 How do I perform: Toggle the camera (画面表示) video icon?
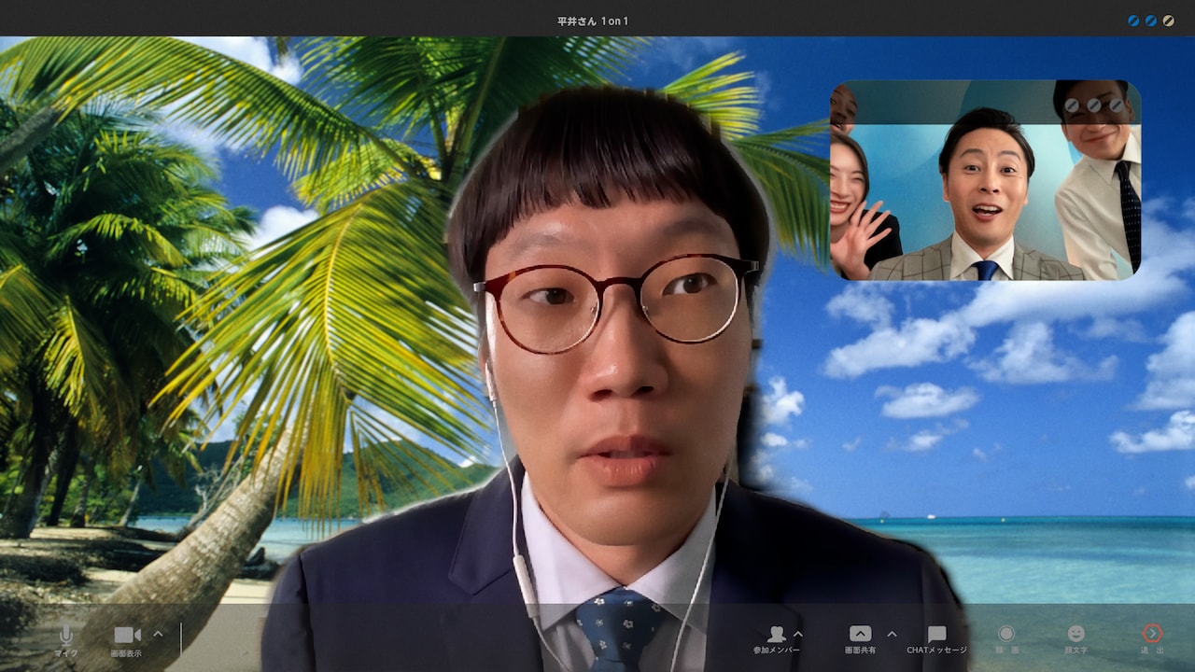(x=126, y=636)
